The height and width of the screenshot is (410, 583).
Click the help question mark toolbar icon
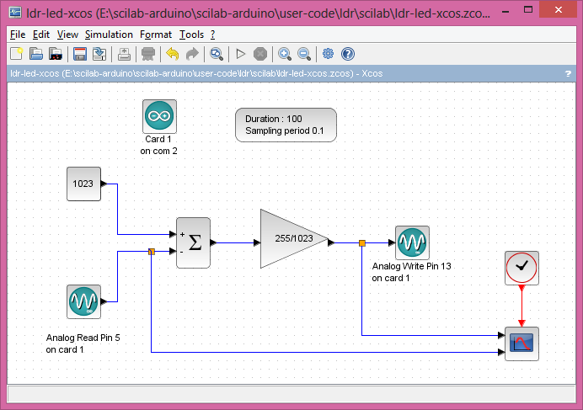tap(348, 54)
